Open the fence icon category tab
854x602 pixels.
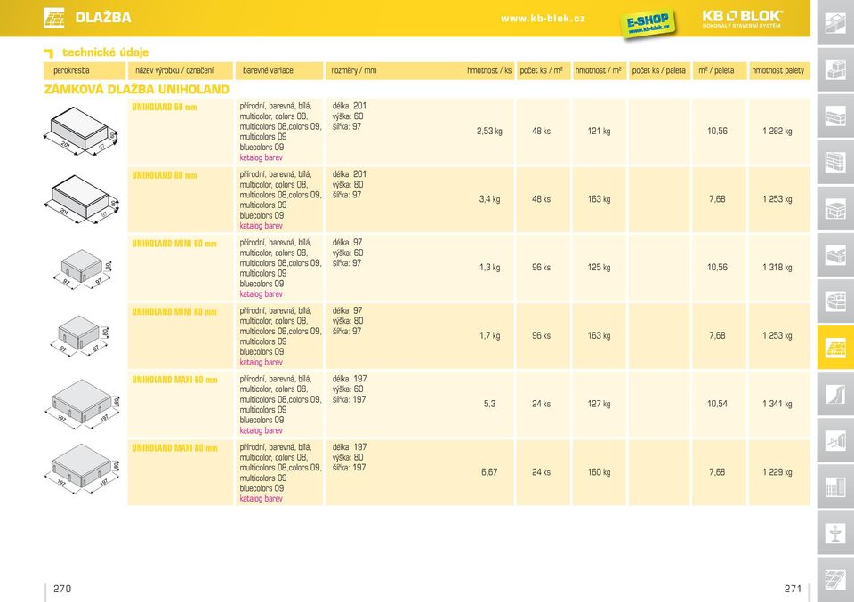tap(835, 486)
